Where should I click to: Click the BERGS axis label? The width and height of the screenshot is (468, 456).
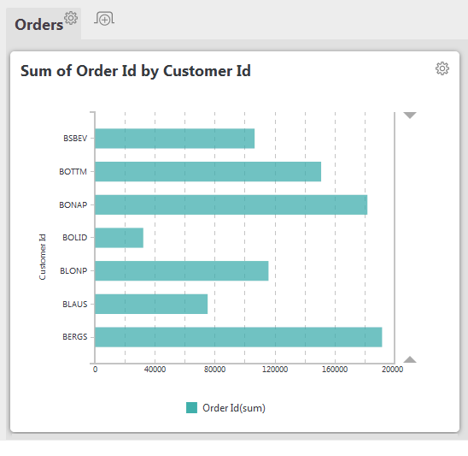coord(75,337)
